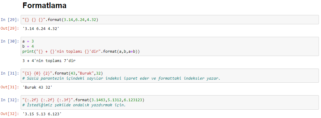The image size is (321, 118).
Task: Click output text '3.14 6.24 4.32'
Action: pyautogui.click(x=41, y=28)
